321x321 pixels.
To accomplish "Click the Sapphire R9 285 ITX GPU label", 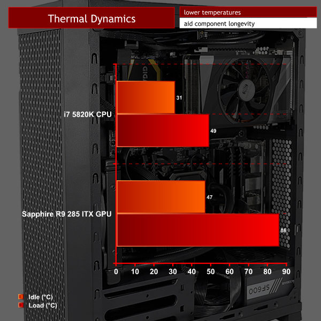I will (x=67, y=214).
